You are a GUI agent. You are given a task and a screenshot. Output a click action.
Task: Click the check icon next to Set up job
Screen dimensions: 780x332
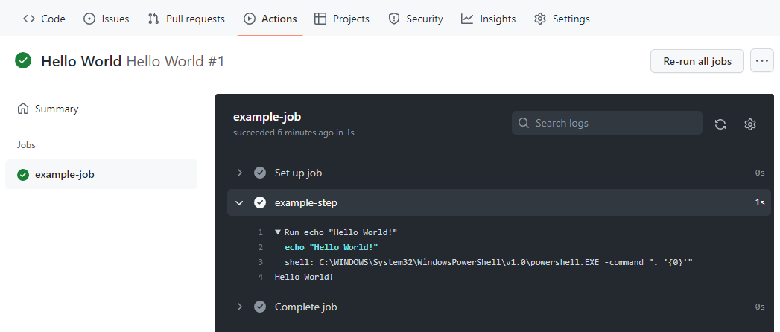click(x=260, y=173)
